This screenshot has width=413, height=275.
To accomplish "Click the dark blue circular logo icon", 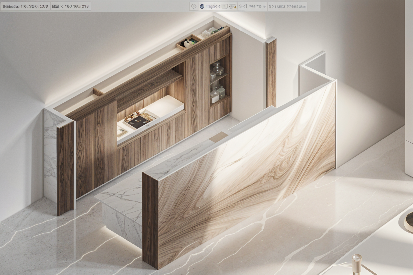I will coord(202,6).
